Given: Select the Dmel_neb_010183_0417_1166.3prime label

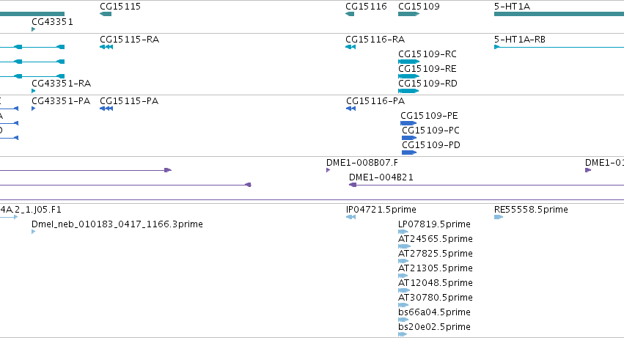Looking at the screenshot, I should 117,224.
